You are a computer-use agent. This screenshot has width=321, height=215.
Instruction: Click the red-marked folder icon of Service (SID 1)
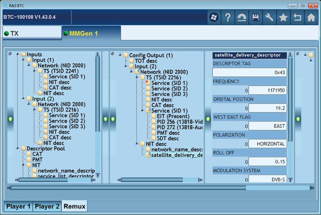pyautogui.click(x=148, y=83)
